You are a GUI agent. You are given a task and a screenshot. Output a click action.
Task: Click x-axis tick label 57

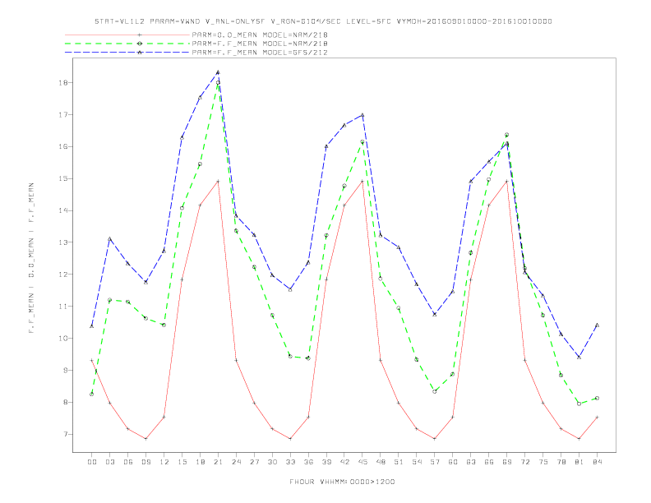435,462
